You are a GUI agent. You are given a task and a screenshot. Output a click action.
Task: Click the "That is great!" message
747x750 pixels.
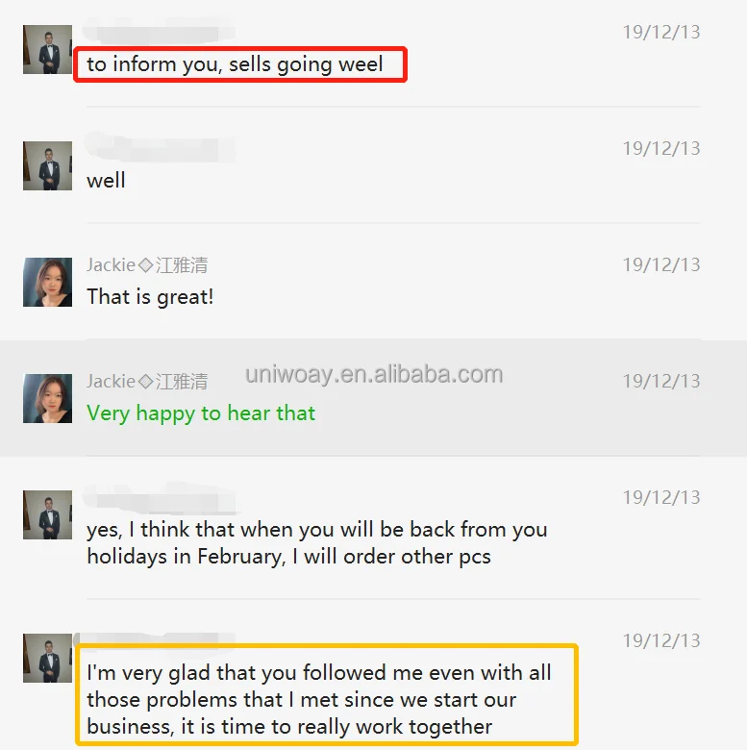(x=150, y=297)
